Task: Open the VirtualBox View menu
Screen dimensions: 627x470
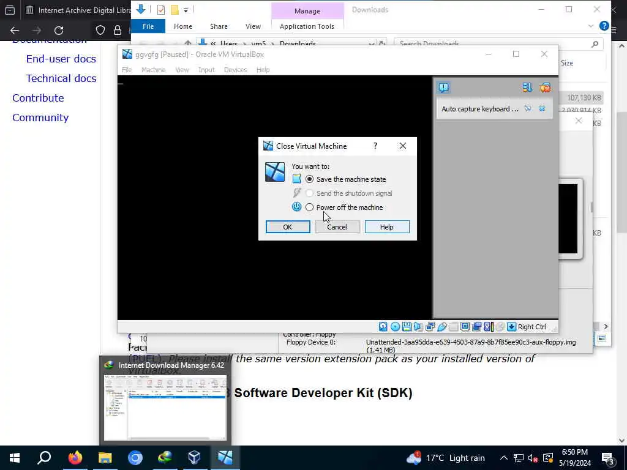Action: (x=182, y=70)
